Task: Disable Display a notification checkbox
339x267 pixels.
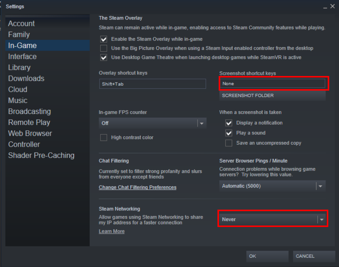Action: 229,123
